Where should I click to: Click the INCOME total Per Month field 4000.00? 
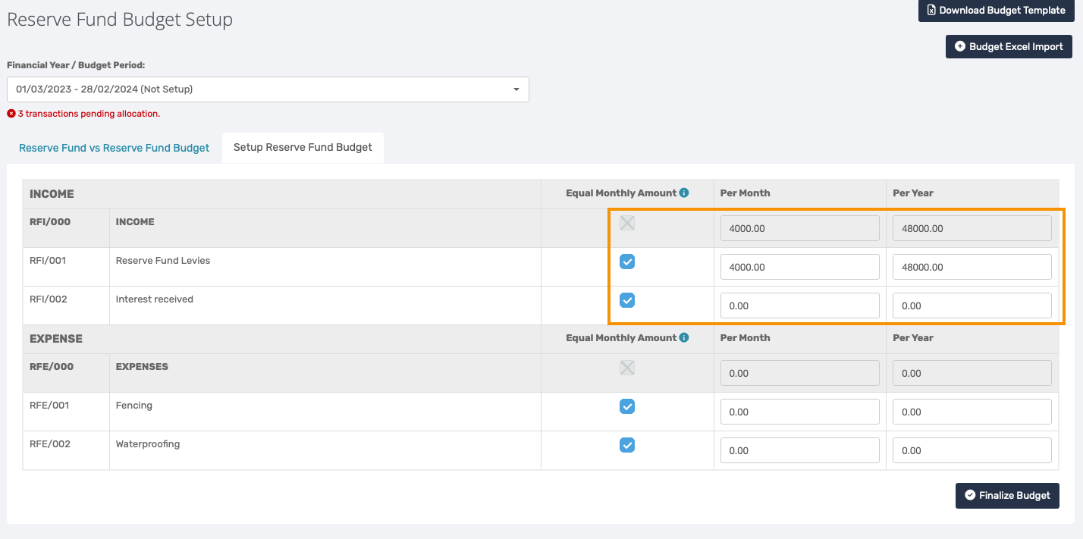(x=800, y=228)
